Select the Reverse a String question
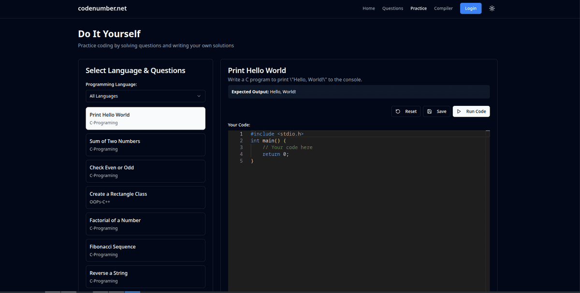This screenshot has width=580, height=293. pyautogui.click(x=145, y=276)
